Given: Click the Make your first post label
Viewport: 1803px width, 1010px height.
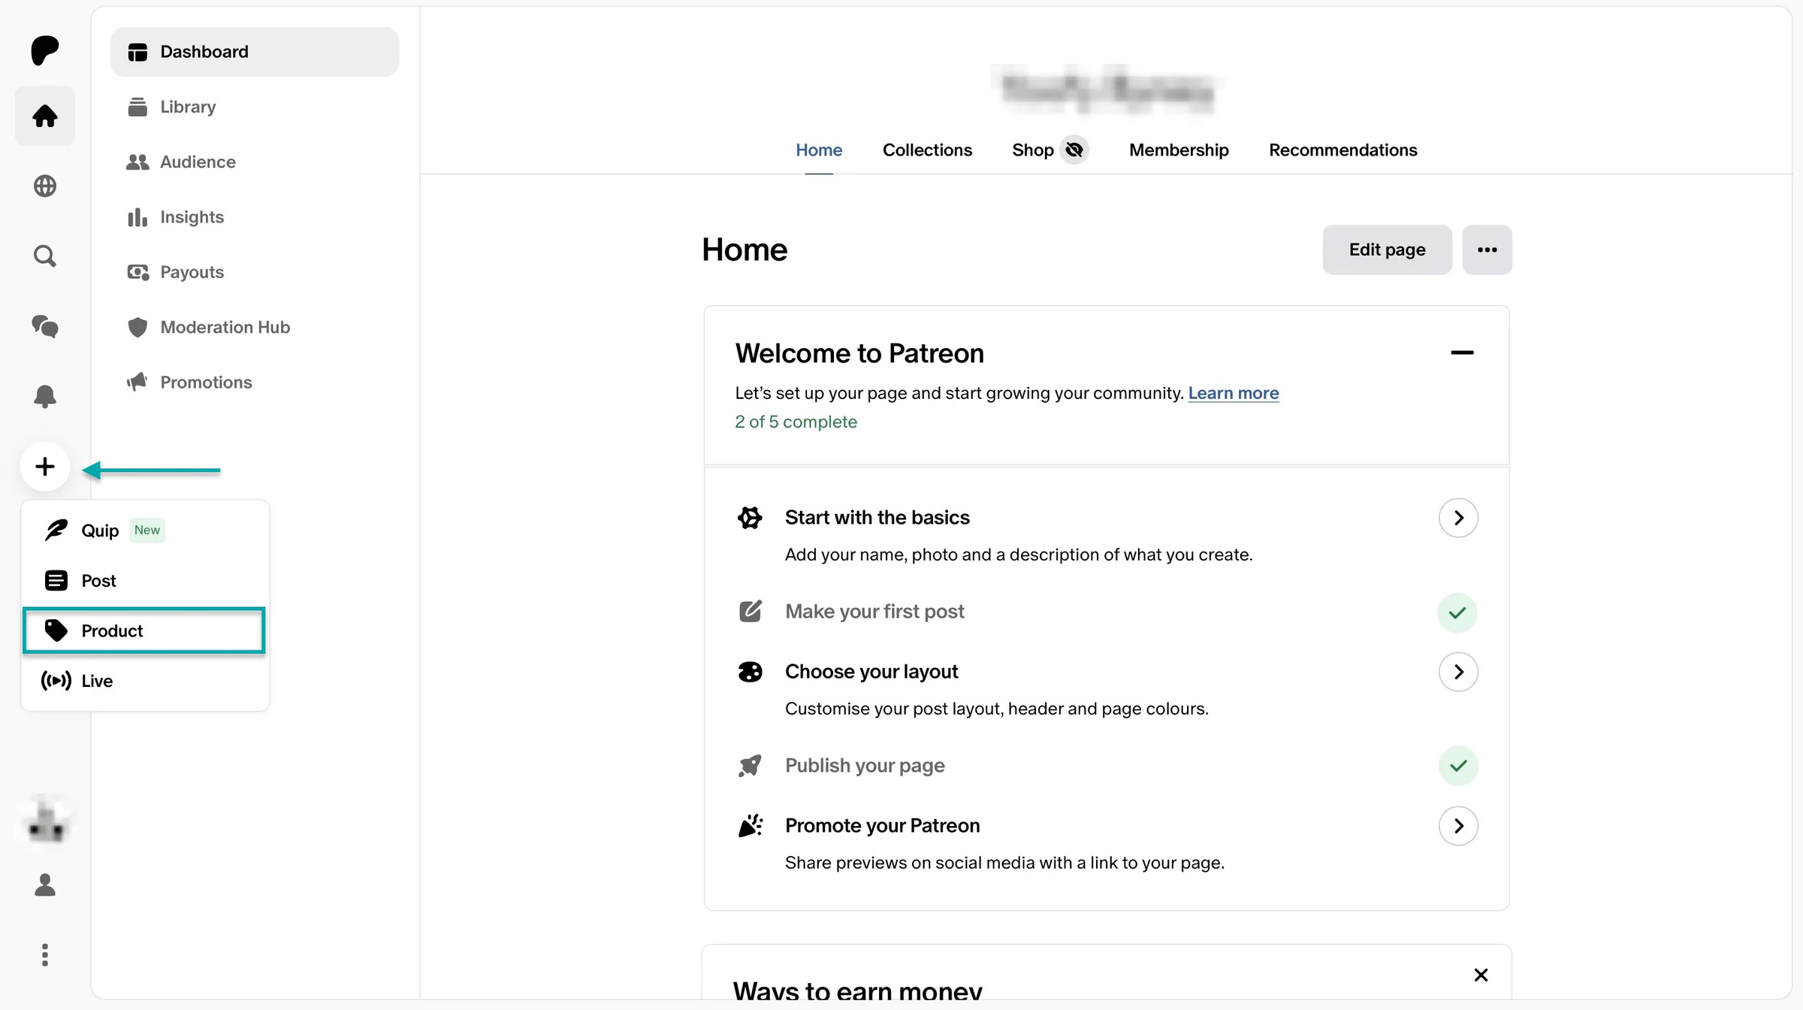Looking at the screenshot, I should pyautogui.click(x=874, y=612).
